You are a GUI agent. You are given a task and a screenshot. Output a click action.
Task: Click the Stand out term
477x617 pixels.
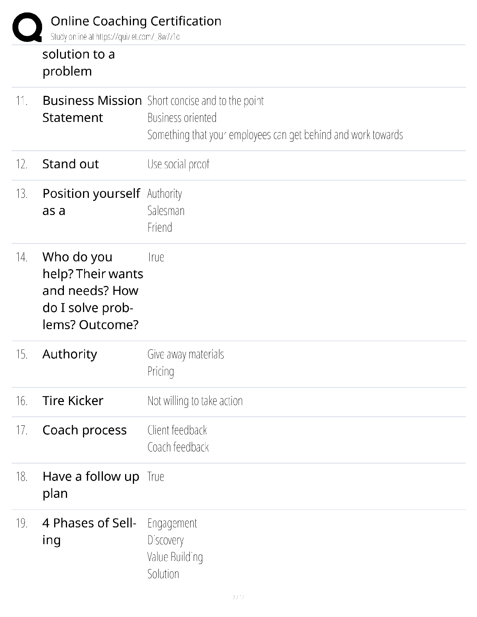pyautogui.click(x=71, y=164)
